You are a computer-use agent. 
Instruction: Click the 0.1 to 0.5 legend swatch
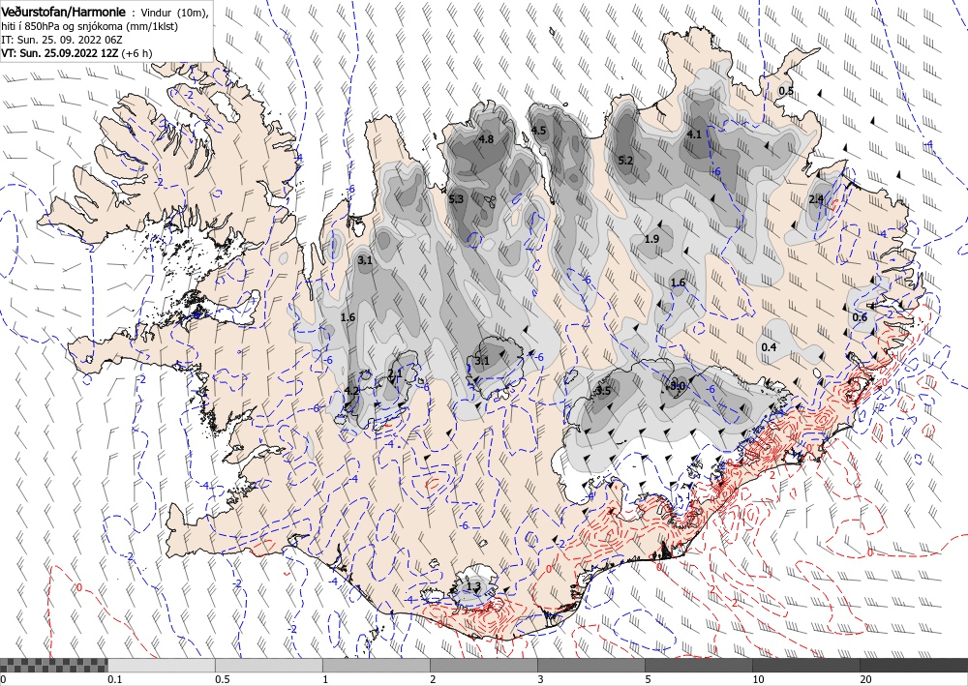(161, 665)
